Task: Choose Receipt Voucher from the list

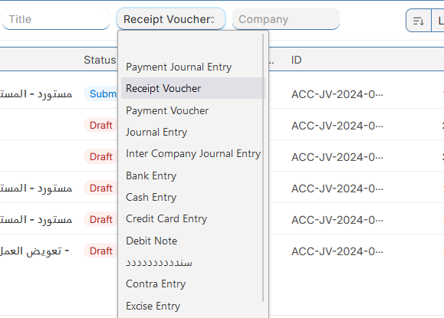Action: (163, 89)
